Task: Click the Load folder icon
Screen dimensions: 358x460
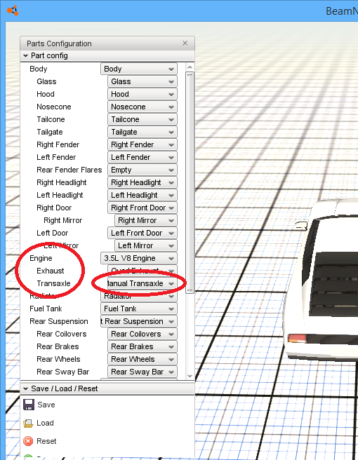Action: [29, 423]
